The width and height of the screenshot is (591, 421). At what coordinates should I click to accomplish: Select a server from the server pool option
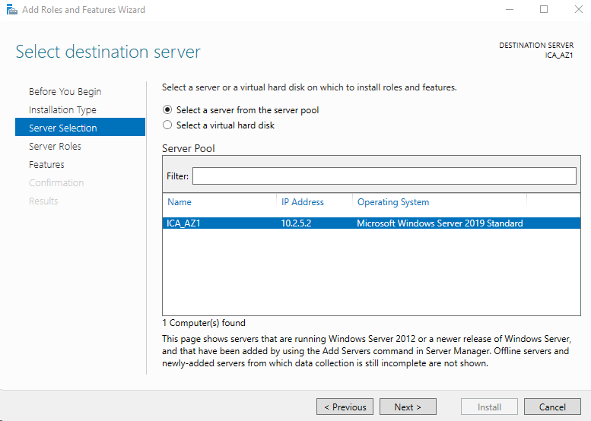240,110
